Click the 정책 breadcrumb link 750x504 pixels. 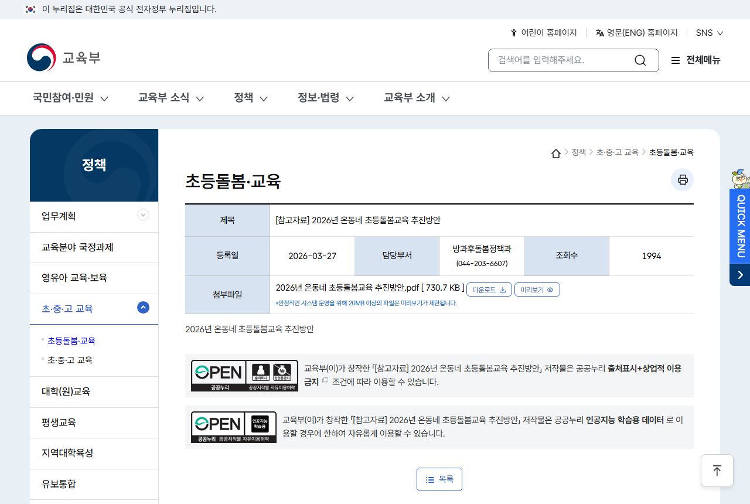579,152
